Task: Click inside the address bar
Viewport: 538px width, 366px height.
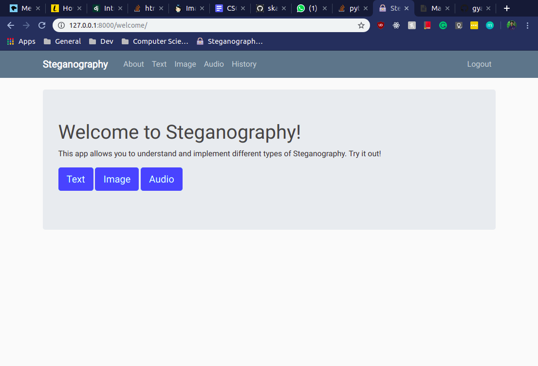Action: coord(195,25)
